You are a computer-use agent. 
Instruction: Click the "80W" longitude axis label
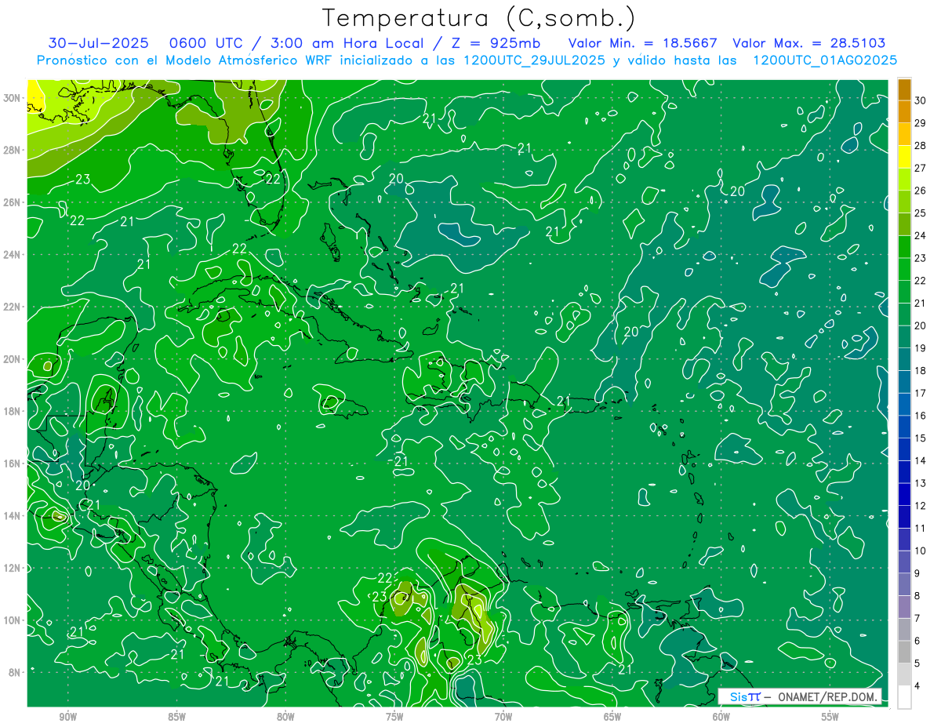(285, 717)
